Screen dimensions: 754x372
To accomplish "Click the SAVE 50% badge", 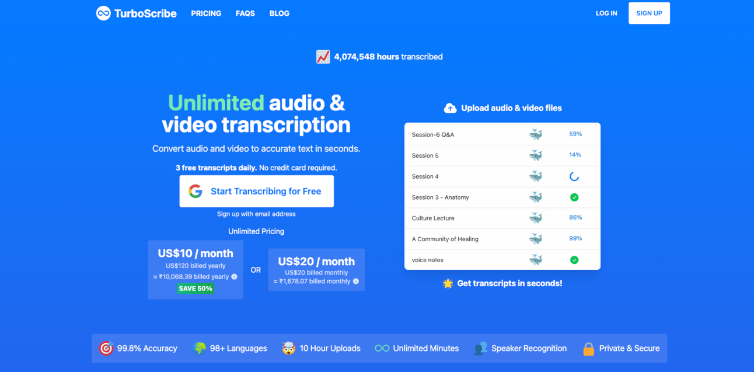I will (196, 288).
